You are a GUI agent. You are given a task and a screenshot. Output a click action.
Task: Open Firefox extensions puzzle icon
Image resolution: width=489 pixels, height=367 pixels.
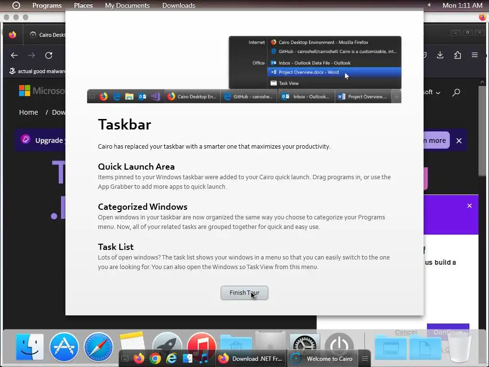(457, 55)
